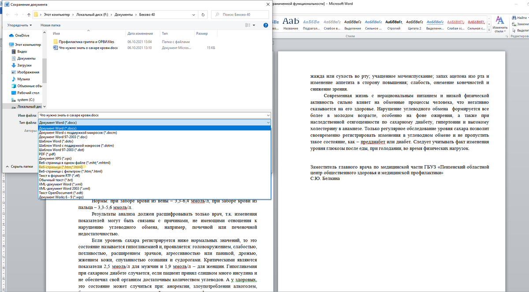Open the Упорядочить menu
This screenshot has width=529, height=292.
pos(19,25)
